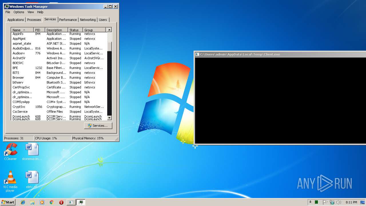Select the eletc.rtf desktop file
Viewport: 366px width, 206px height.
(x=32, y=180)
